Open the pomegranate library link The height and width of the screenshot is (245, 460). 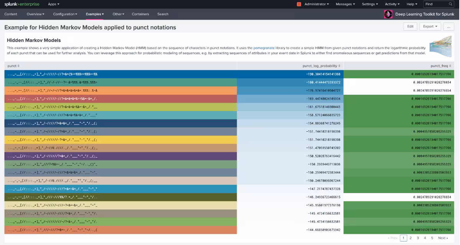[264, 48]
